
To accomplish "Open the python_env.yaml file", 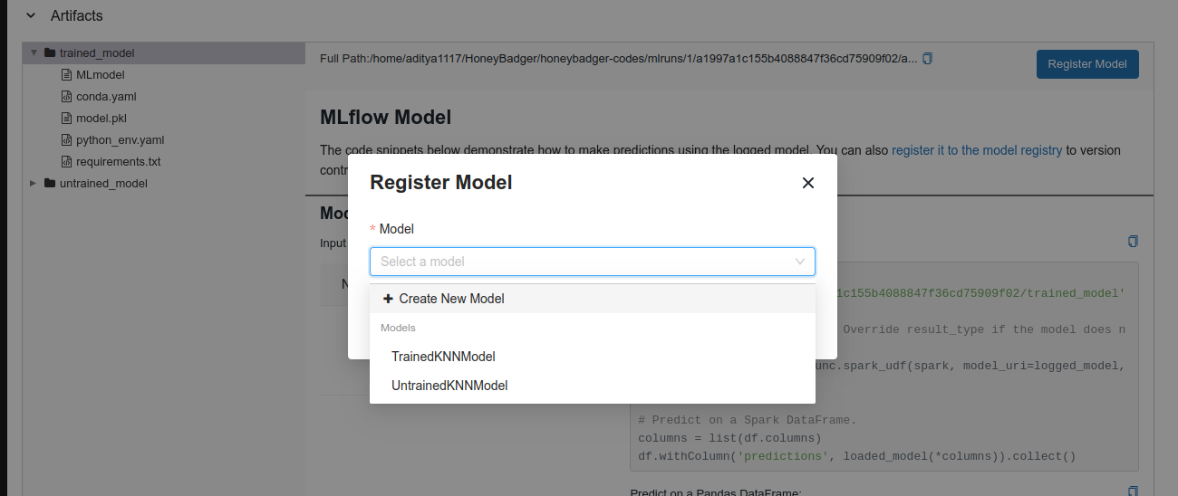I will pyautogui.click(x=121, y=139).
